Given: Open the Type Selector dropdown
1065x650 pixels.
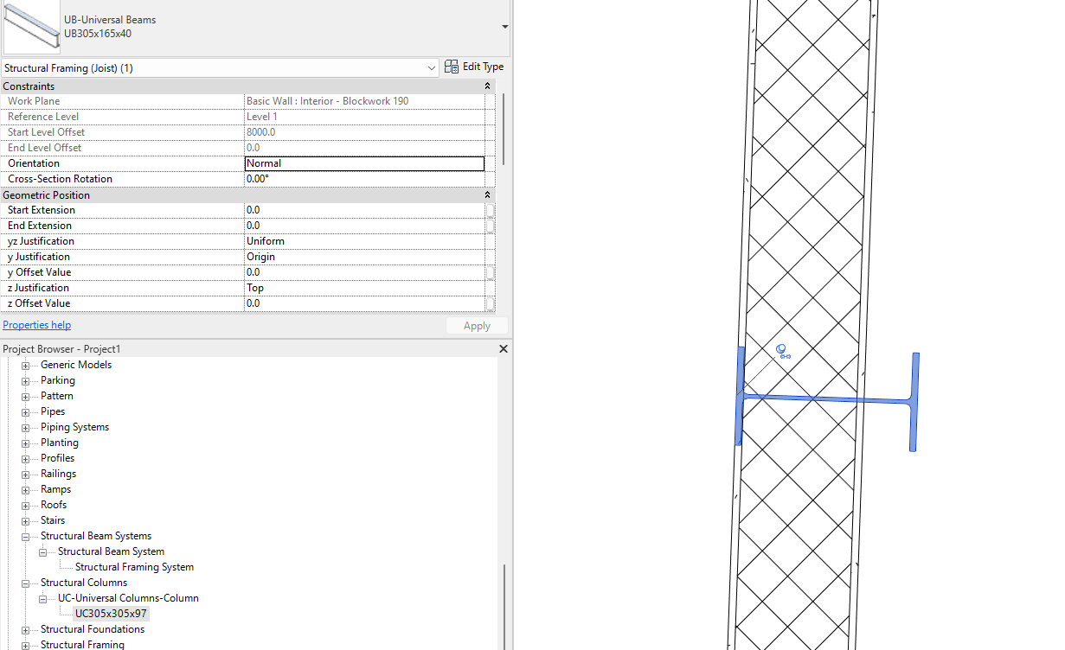Looking at the screenshot, I should pyautogui.click(x=504, y=26).
